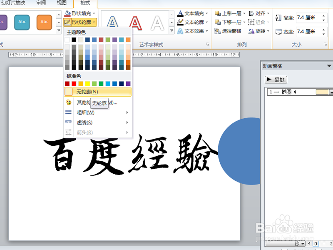Open the Dashes (虚线) submenu

(x=97, y=122)
